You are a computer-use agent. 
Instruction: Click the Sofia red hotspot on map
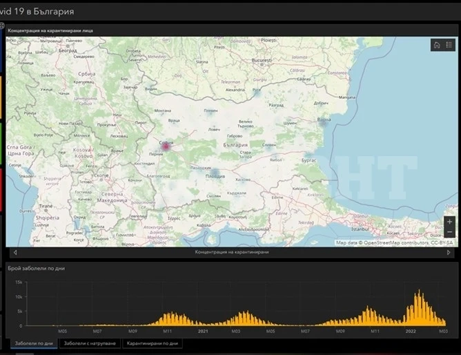(166, 146)
